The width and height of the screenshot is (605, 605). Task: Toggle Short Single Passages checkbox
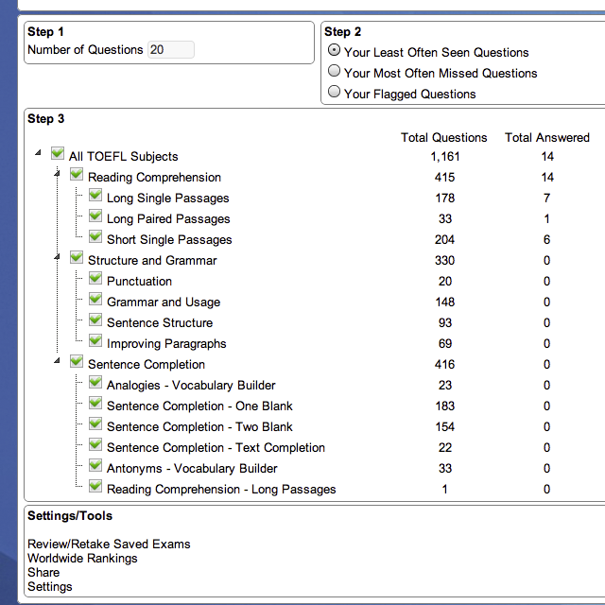point(95,236)
